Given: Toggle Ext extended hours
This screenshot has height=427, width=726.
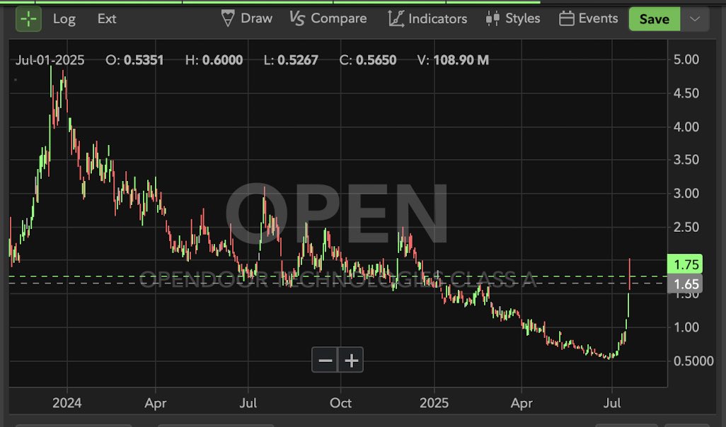Looking at the screenshot, I should pos(106,19).
